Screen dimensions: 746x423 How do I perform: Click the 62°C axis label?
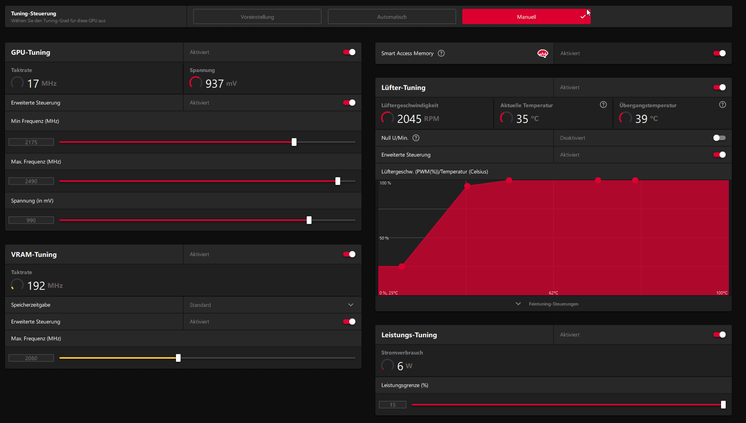pyautogui.click(x=553, y=293)
